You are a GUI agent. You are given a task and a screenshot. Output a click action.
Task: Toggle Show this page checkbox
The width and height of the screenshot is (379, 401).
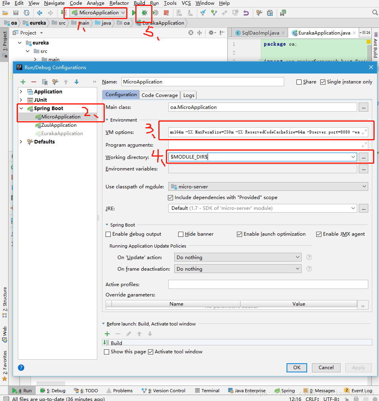pyautogui.click(x=106, y=352)
